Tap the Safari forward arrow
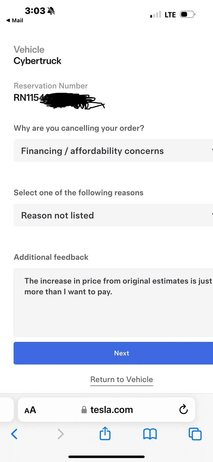213x462 pixels. point(60,434)
